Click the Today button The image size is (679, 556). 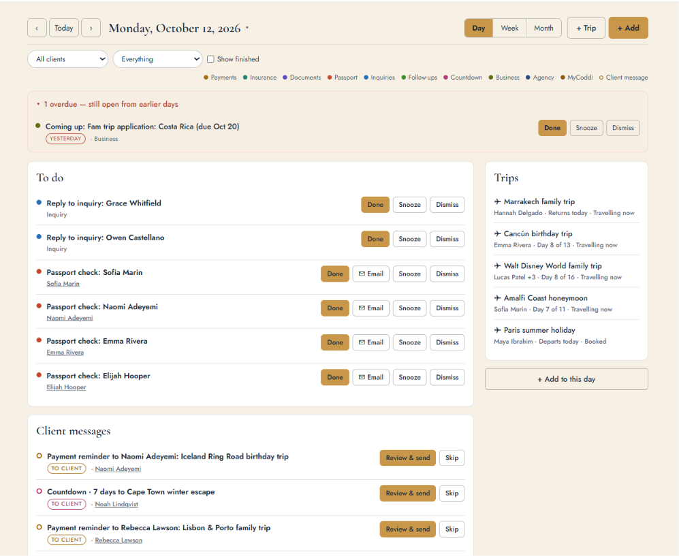(64, 28)
